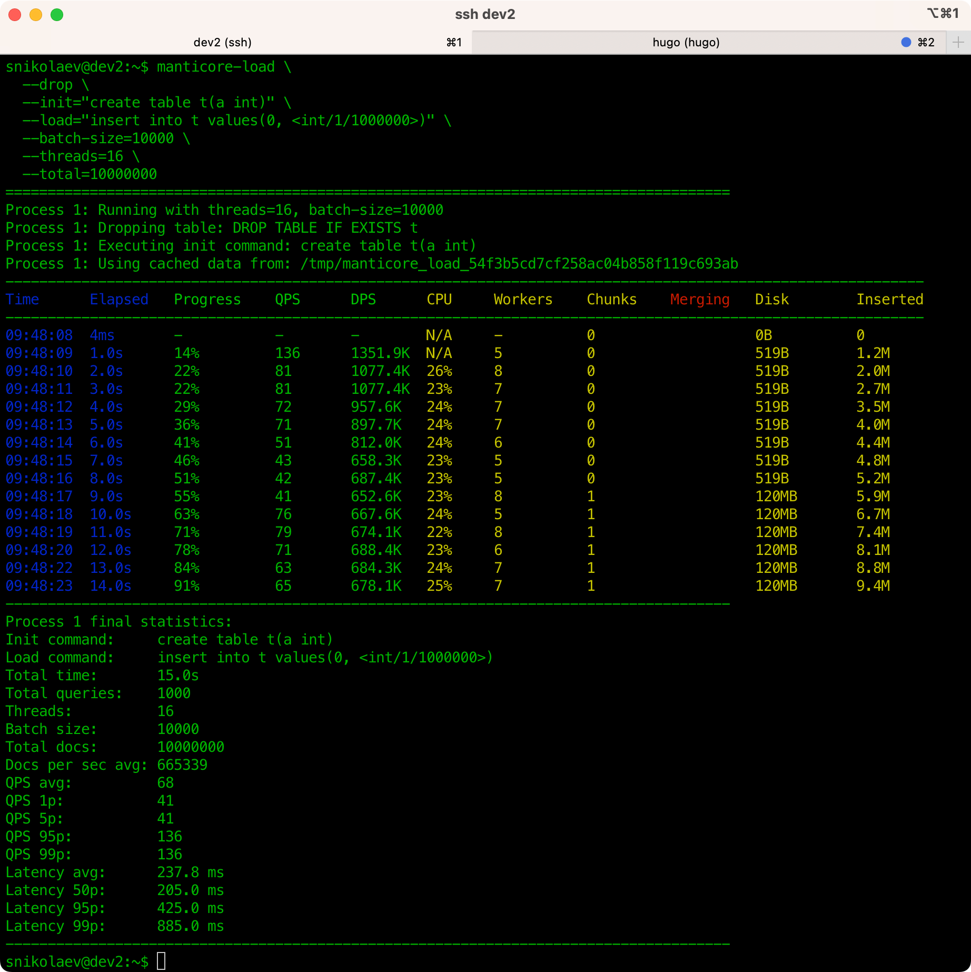This screenshot has width=971, height=972.
Task: Click the 'QPS 95p:' label
Action: [39, 837]
